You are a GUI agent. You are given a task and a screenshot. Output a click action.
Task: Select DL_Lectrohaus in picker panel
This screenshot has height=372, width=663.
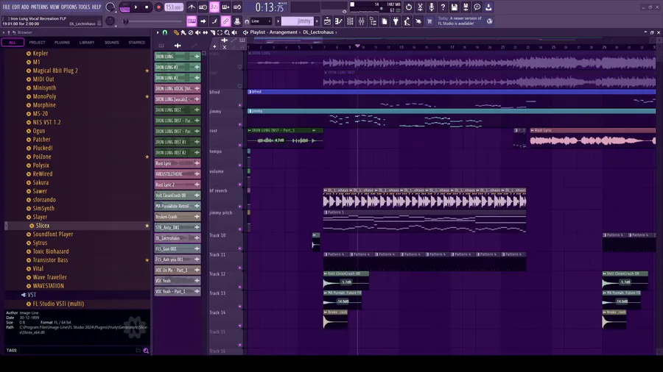[x=177, y=238]
